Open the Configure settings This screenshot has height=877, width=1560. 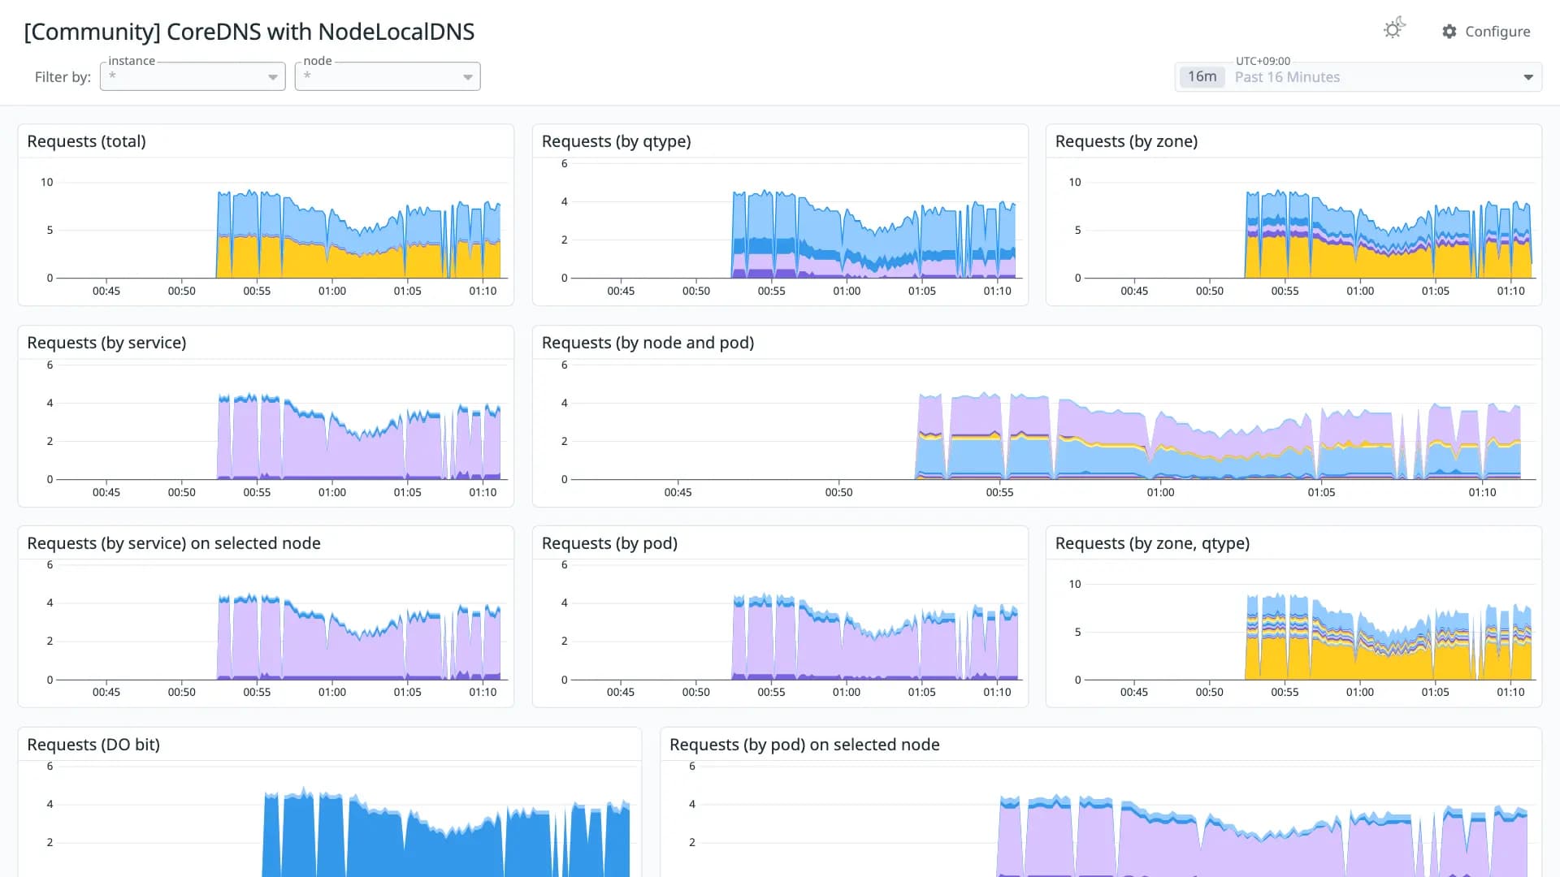pyautogui.click(x=1486, y=32)
